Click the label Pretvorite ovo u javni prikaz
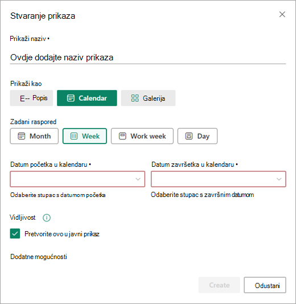 [62, 234]
